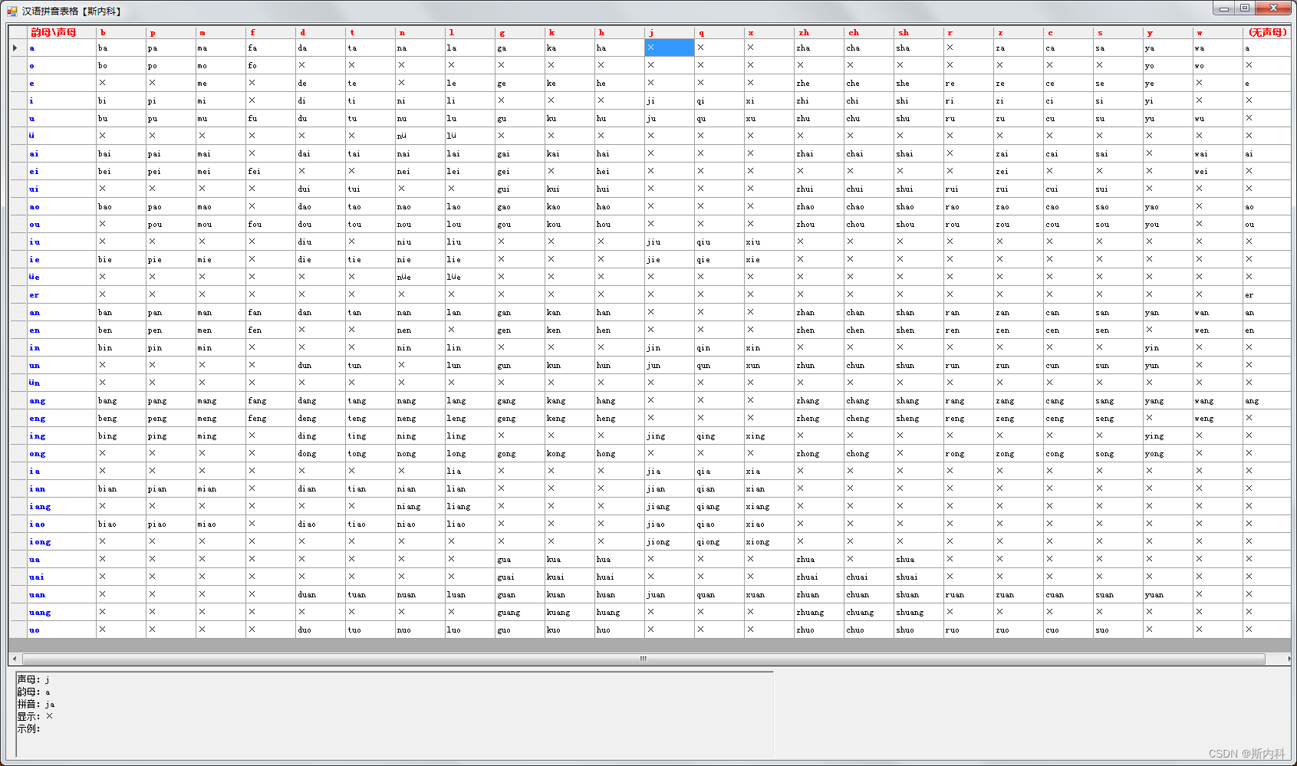1297x766 pixels.
Task: Click the horizontal scrollbar thumb
Action: (644, 659)
